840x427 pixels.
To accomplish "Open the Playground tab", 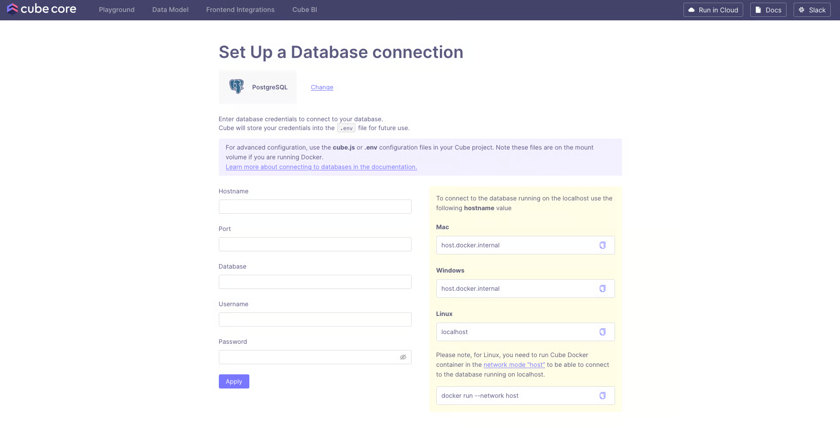I will click(x=117, y=10).
